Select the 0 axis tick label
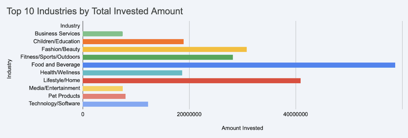 point(83,114)
